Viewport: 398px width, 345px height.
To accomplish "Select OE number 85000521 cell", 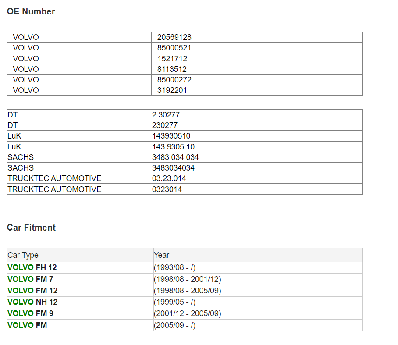I will tap(257, 48).
